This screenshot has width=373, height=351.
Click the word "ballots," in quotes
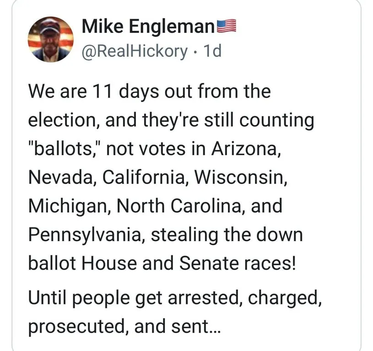[x=65, y=149]
